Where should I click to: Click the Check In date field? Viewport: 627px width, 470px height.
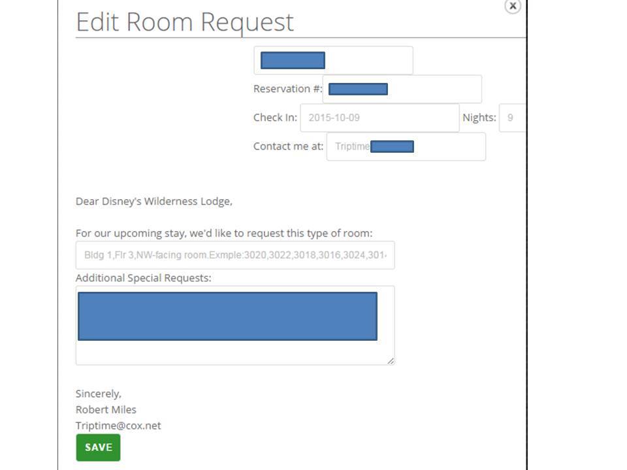click(379, 118)
